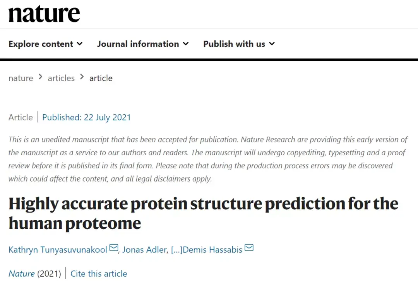Select the articles breadcrumb link
Image resolution: width=418 pixels, height=281 pixels.
pyautogui.click(x=61, y=78)
